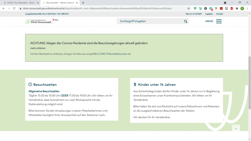Open the Chrome profile avatar
Image resolution: width=251 pixels, height=141 pixels.
[x=242, y=8]
